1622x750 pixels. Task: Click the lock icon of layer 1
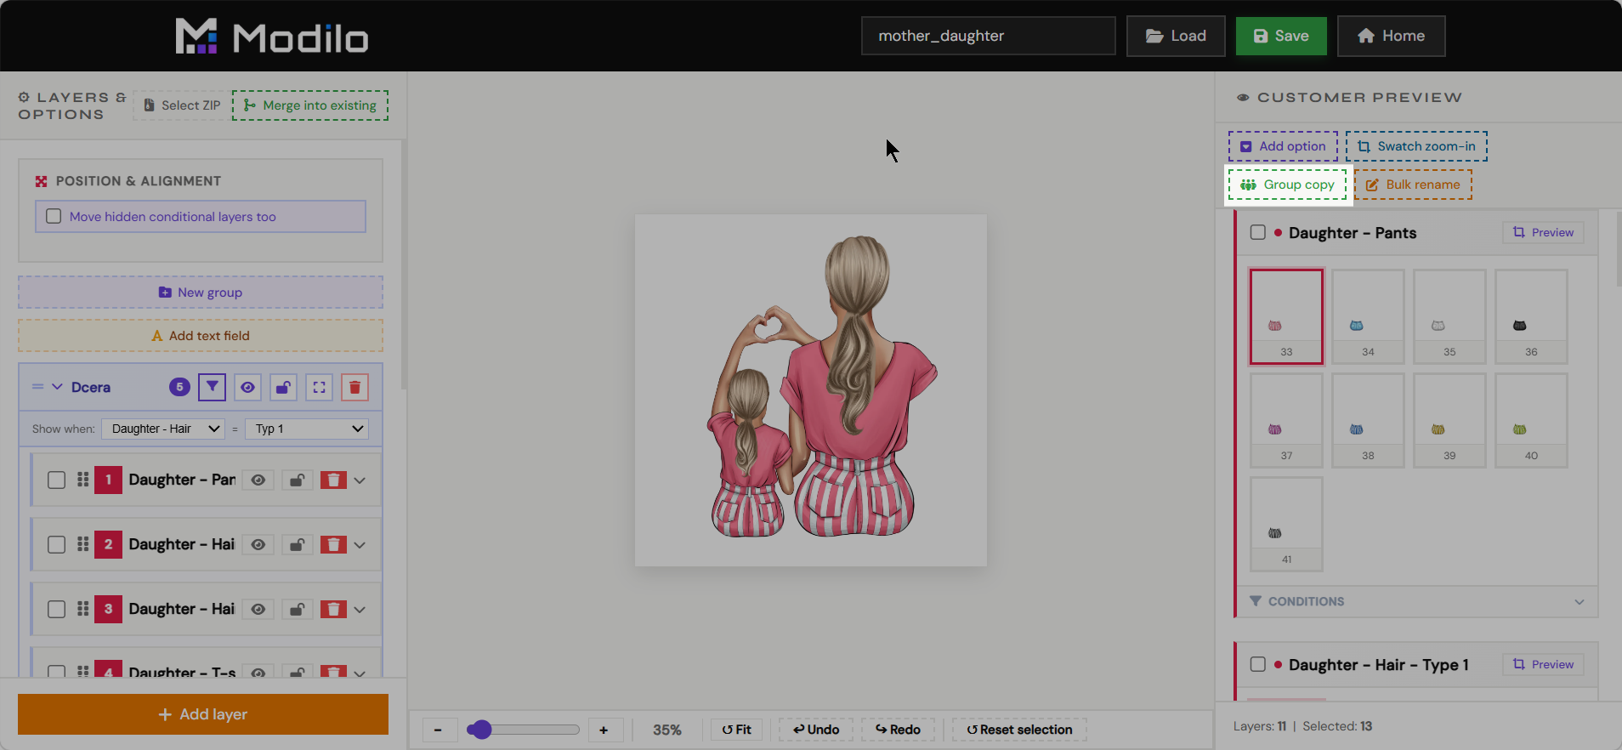297,480
